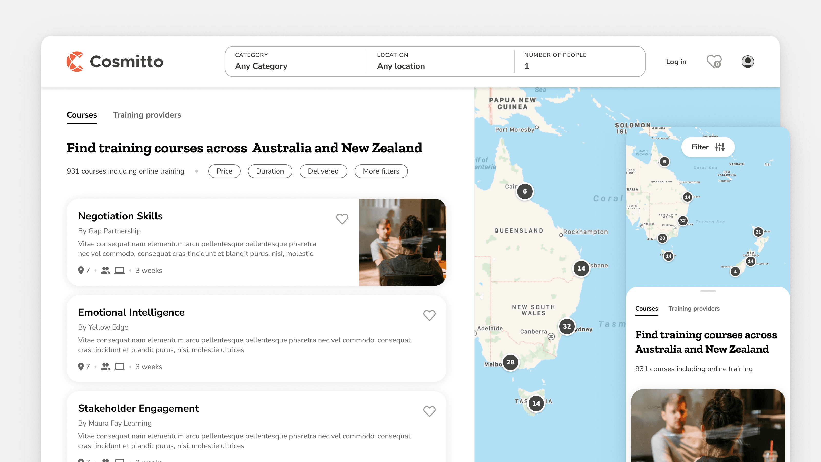821x462 pixels.
Task: Open the user profile avatar icon
Action: (x=747, y=62)
